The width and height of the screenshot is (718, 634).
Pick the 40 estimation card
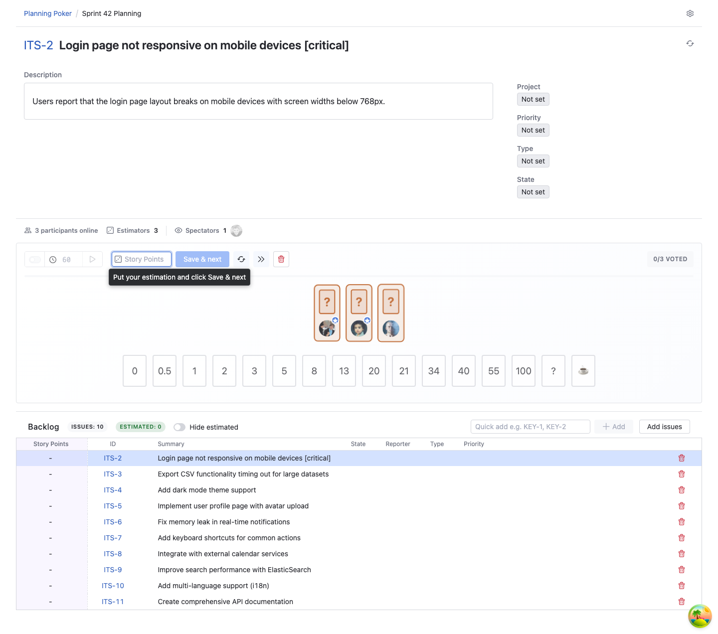pos(464,371)
